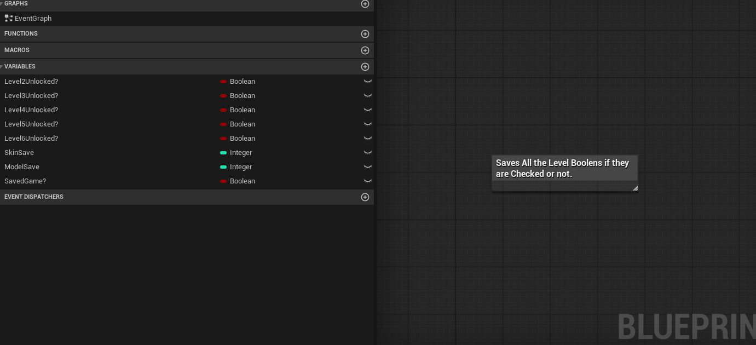Collapse the VARIABLES section
Screen dimensions: 756x345
[2, 66]
